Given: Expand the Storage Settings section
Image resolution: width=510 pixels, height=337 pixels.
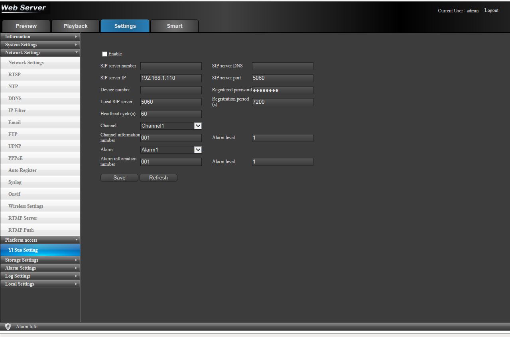Looking at the screenshot, I should pyautogui.click(x=40, y=260).
